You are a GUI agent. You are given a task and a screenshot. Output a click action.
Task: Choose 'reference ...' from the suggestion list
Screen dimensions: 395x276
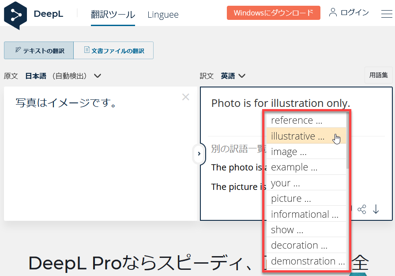pyautogui.click(x=297, y=121)
